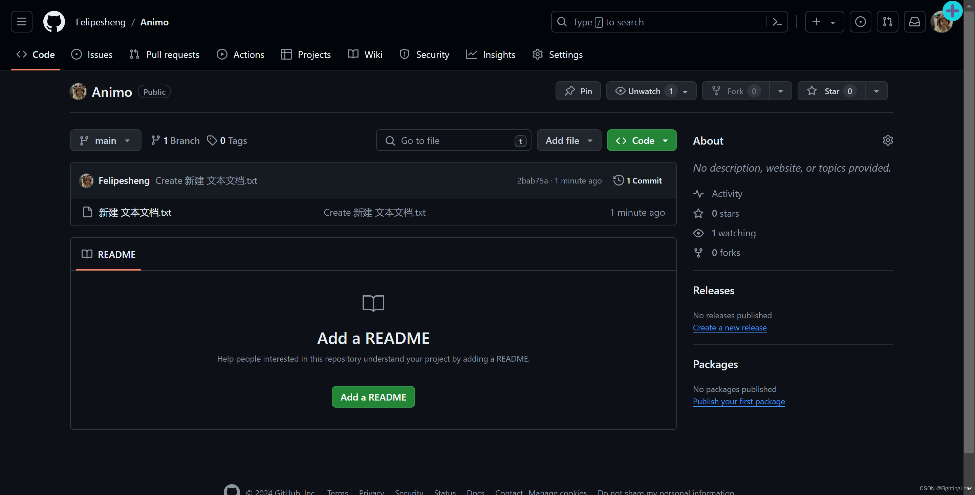Click the Activity link in About
Image resolution: width=975 pixels, height=495 pixels.
pos(727,194)
